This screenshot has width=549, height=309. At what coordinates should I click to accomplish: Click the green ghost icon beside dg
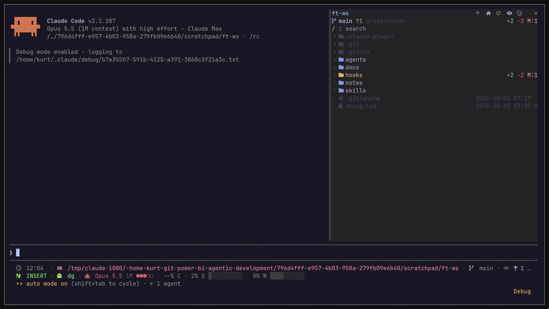click(60, 276)
